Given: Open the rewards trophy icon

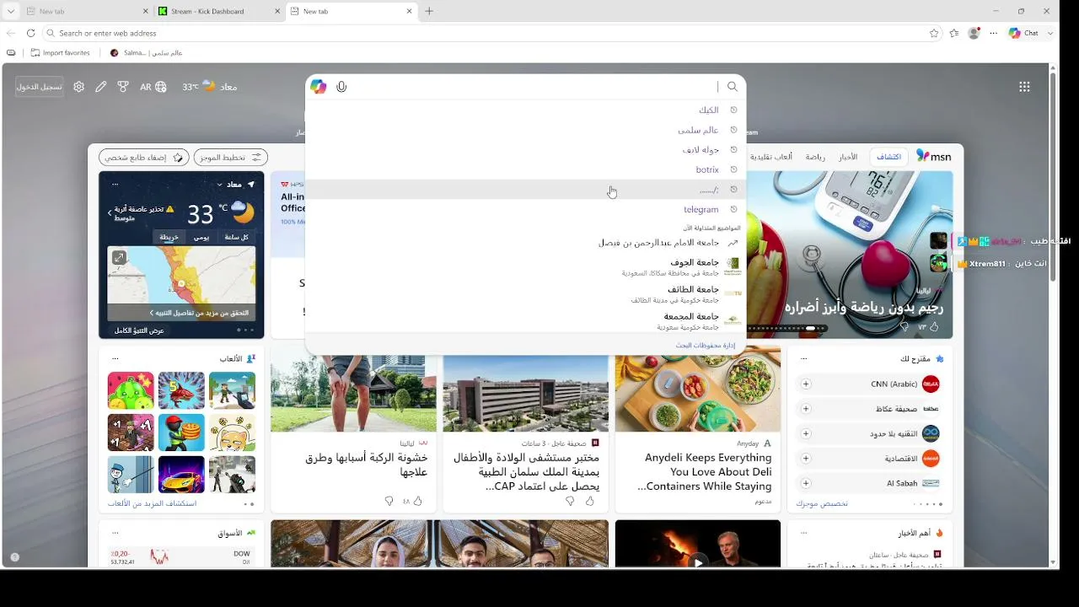Looking at the screenshot, I should pos(123,86).
